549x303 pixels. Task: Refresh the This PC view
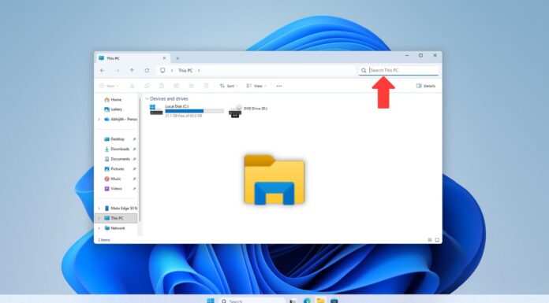147,71
